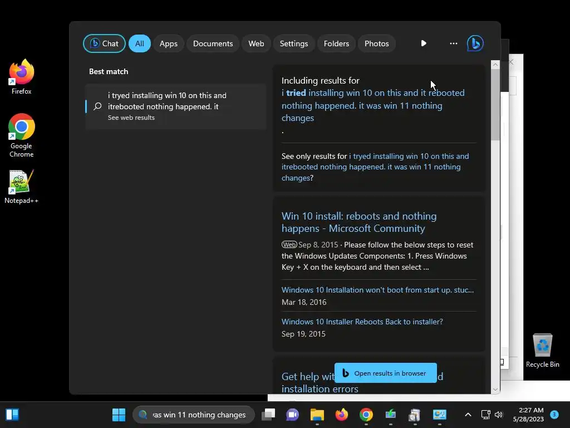Open Firefox from the taskbar
The height and width of the screenshot is (428, 570).
pyautogui.click(x=341, y=415)
